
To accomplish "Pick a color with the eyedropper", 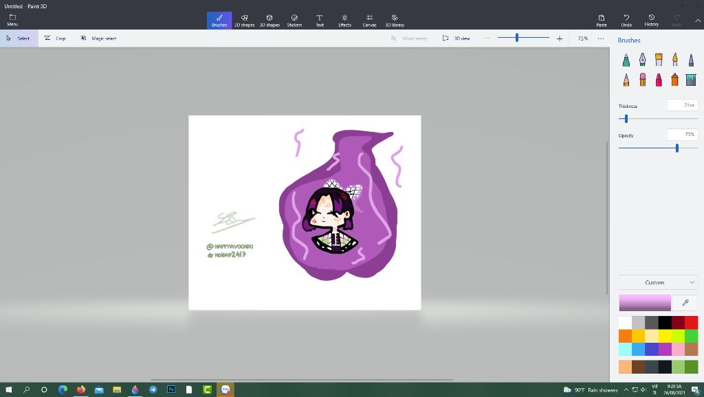I will 685,303.
